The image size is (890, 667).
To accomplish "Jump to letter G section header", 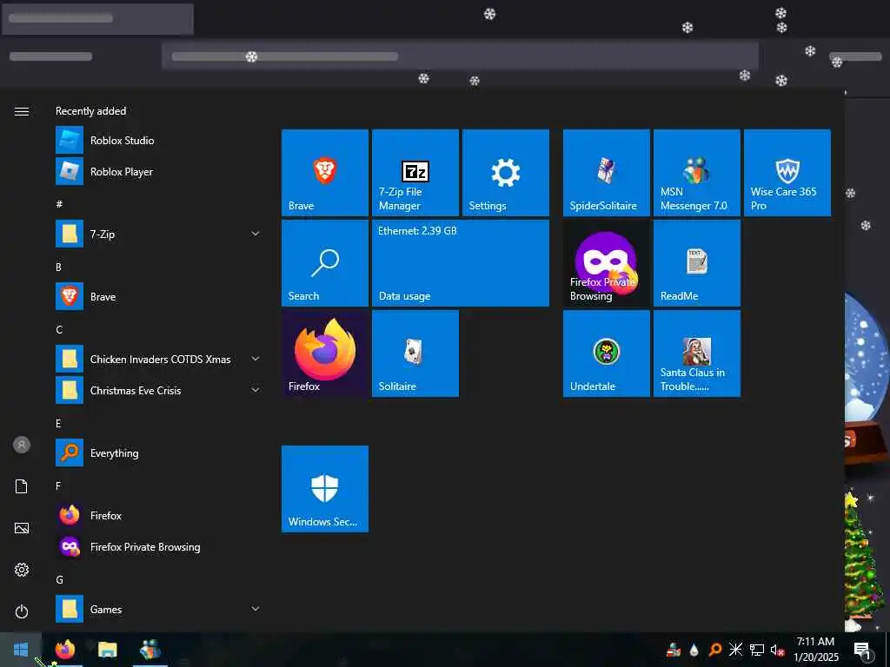I will pyautogui.click(x=59, y=579).
